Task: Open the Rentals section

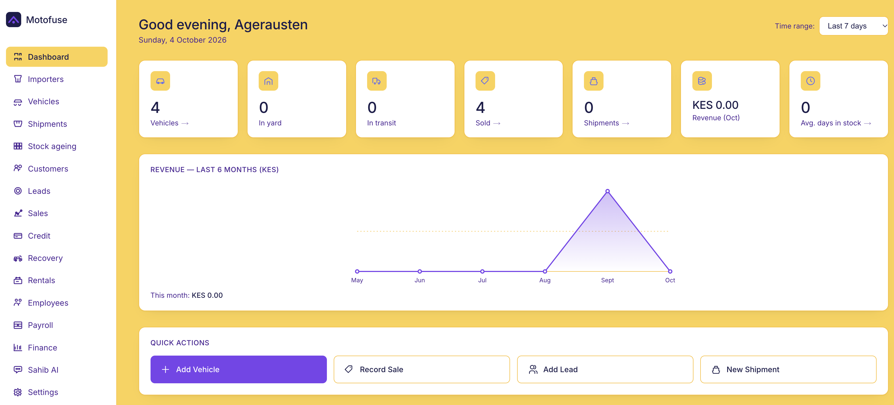Action: tap(57, 280)
